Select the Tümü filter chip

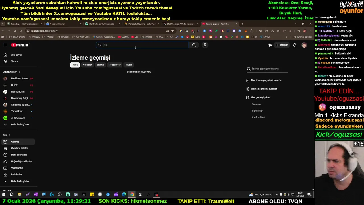75,65
